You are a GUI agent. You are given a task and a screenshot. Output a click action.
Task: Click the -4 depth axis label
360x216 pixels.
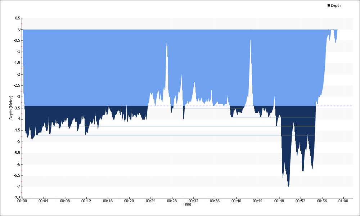[18, 119]
